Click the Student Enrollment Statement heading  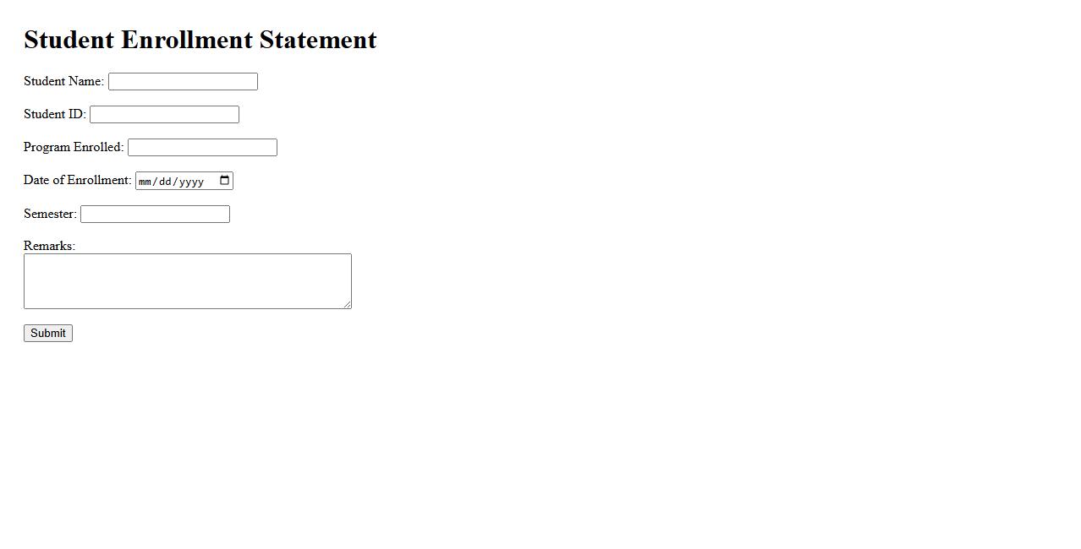pyautogui.click(x=200, y=40)
